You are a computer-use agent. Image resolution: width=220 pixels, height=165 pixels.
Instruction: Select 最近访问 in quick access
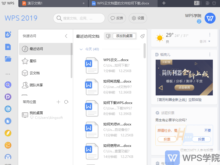pos(45,49)
